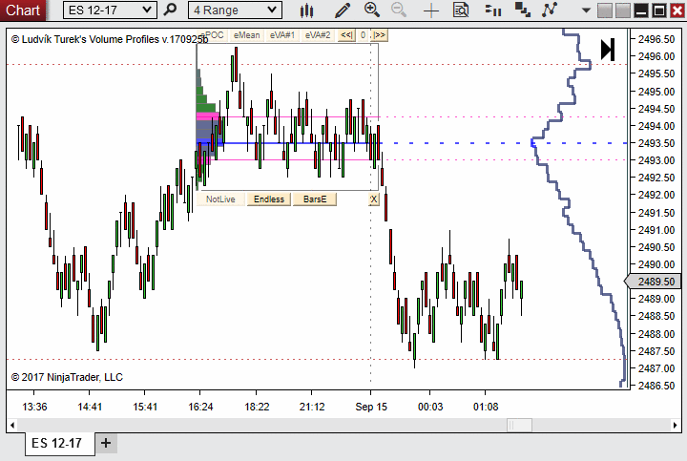Toggle the eMean profile button
The width and height of the screenshot is (687, 461).
point(247,35)
